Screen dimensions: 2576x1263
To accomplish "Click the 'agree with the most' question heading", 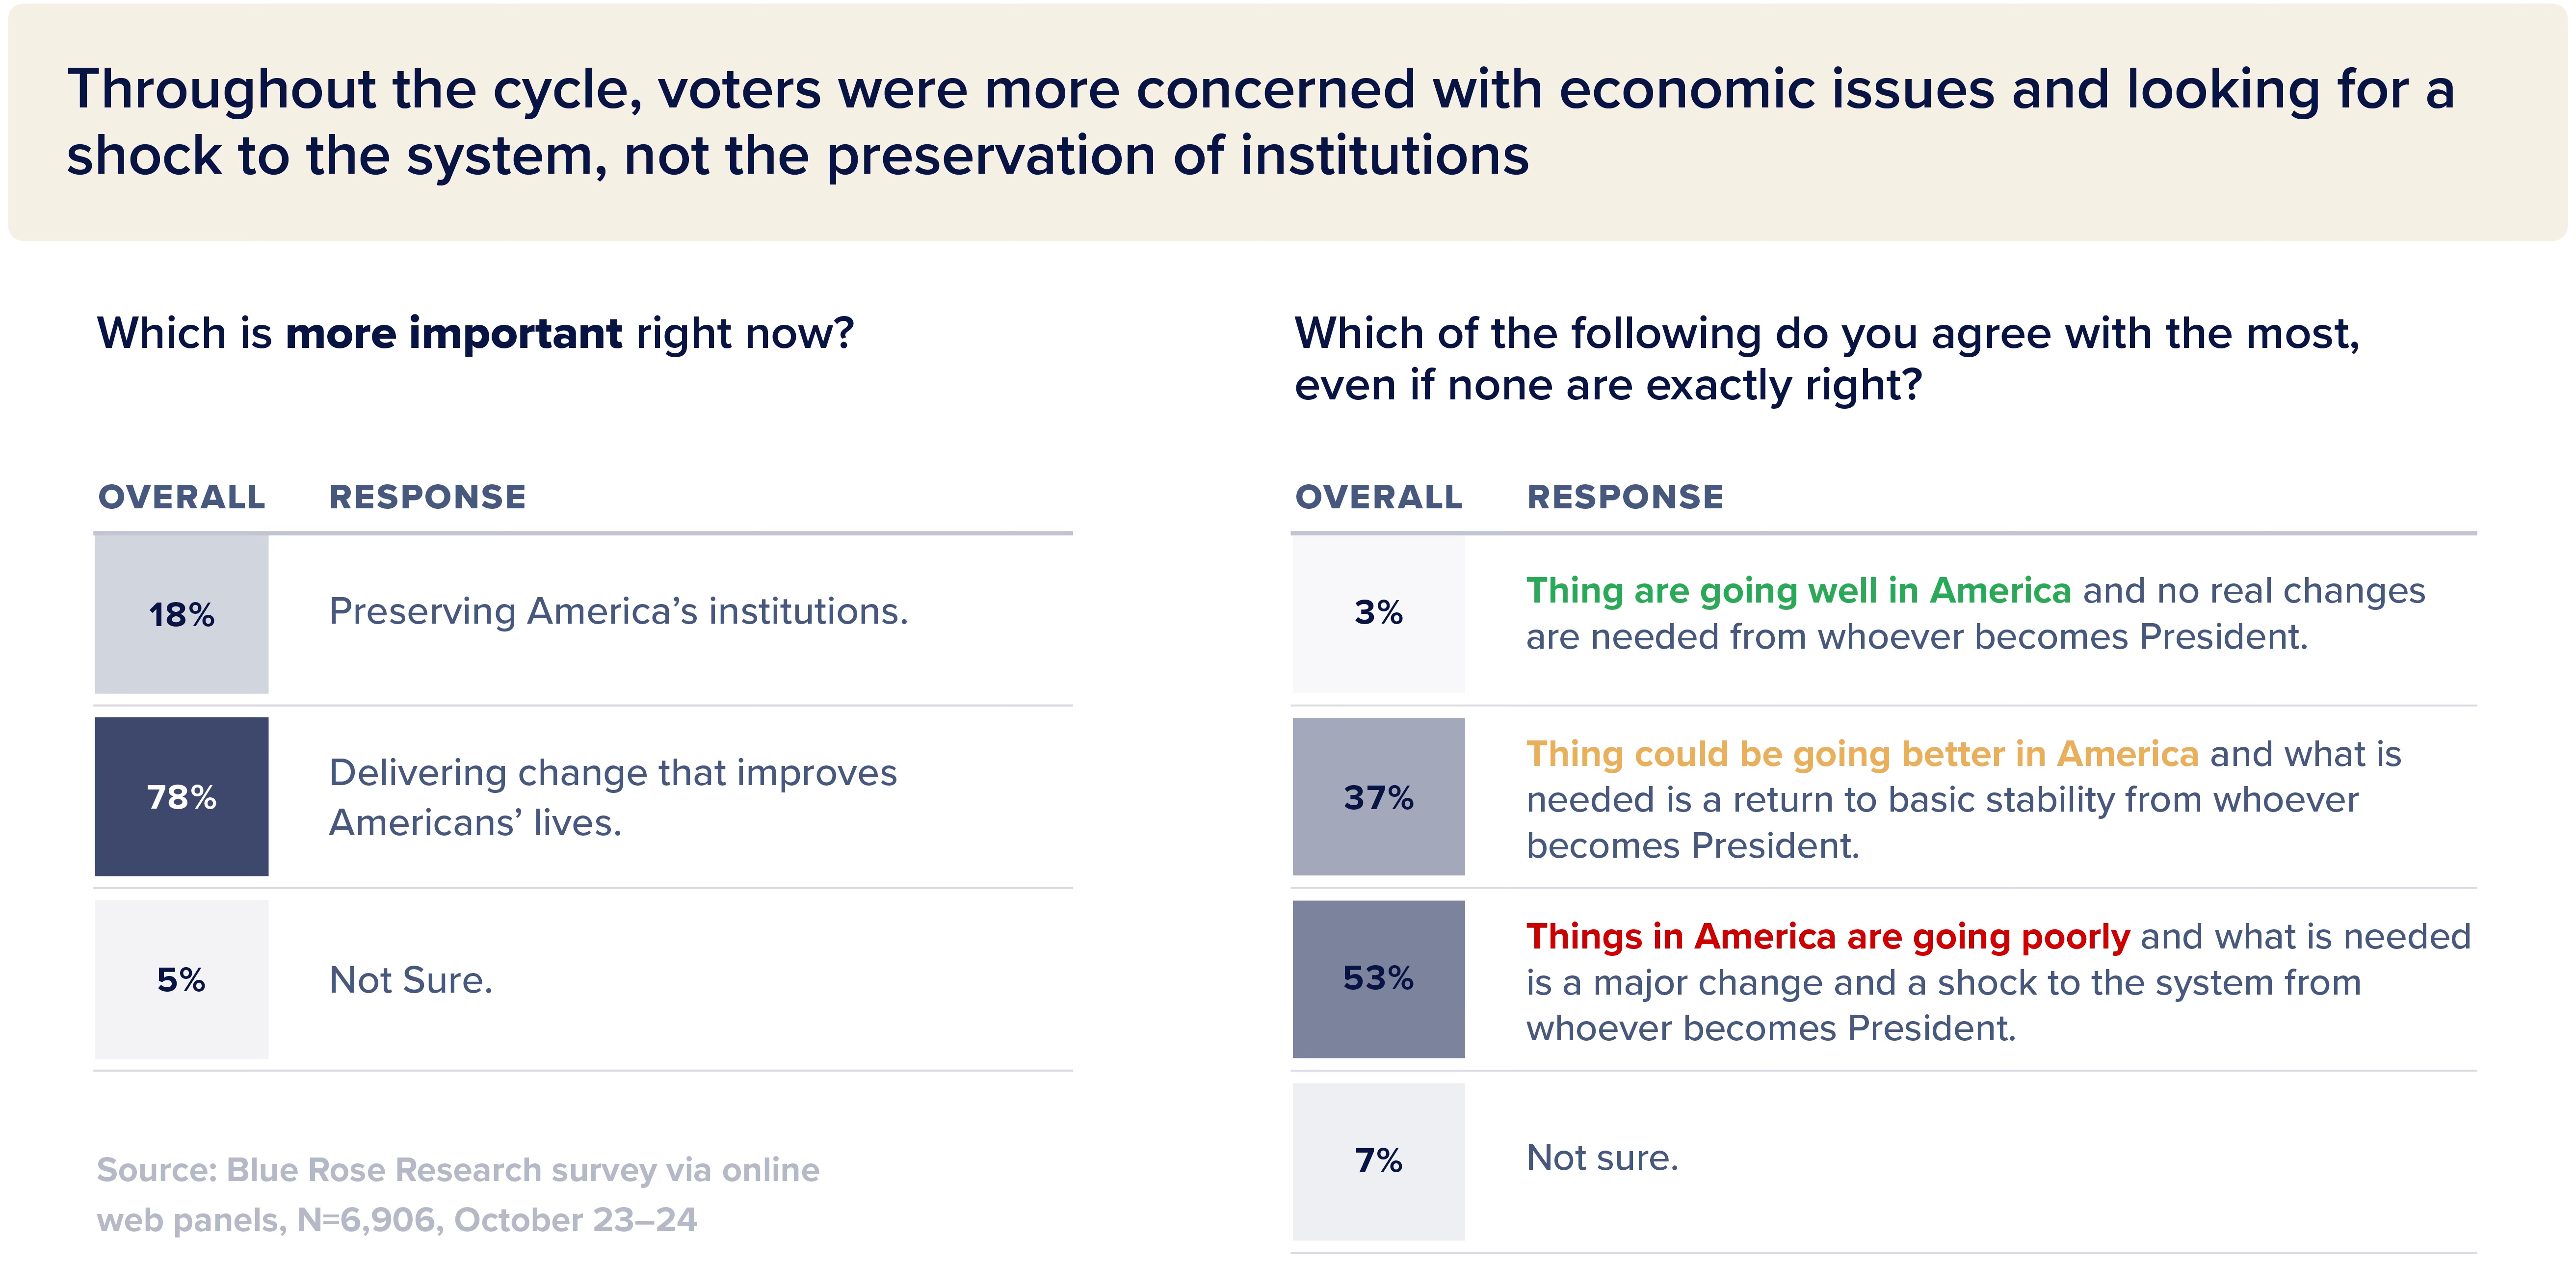I will pyautogui.click(x=1827, y=359).
